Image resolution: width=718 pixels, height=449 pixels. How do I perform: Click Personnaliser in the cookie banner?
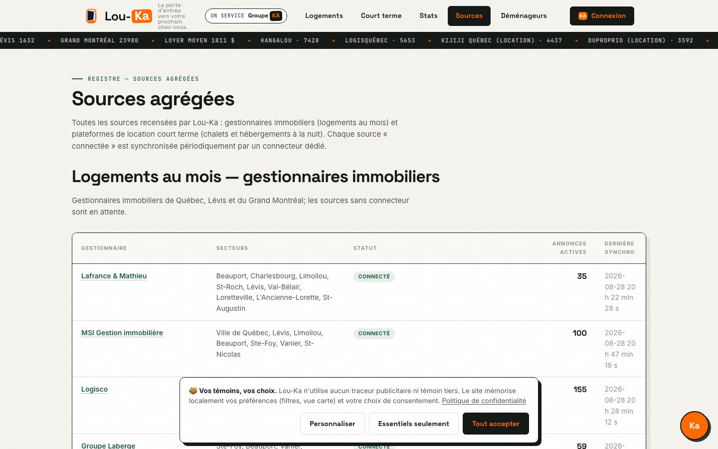tap(333, 424)
